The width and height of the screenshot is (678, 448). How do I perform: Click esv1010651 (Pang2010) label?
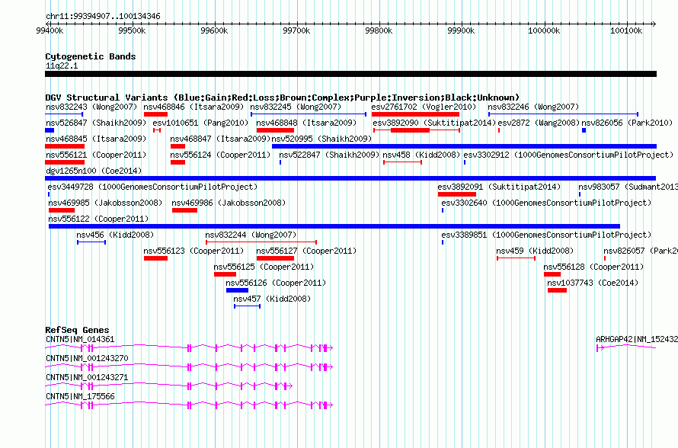click(x=200, y=123)
